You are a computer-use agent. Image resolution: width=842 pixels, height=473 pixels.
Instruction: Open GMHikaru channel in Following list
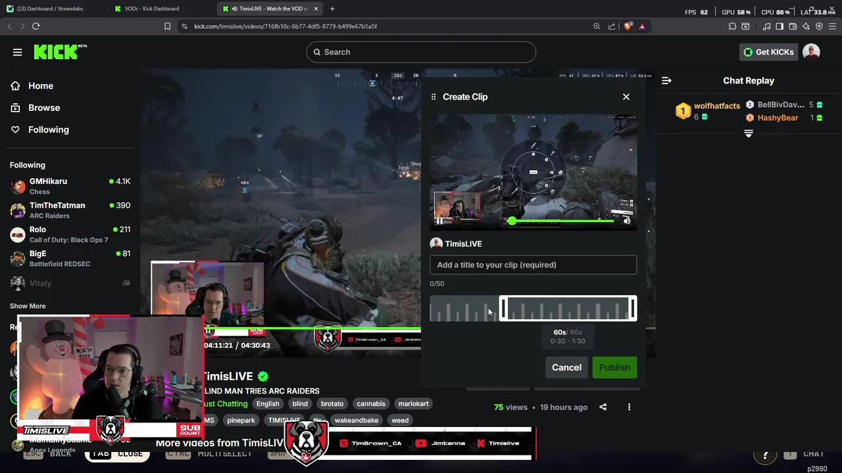[x=70, y=186]
